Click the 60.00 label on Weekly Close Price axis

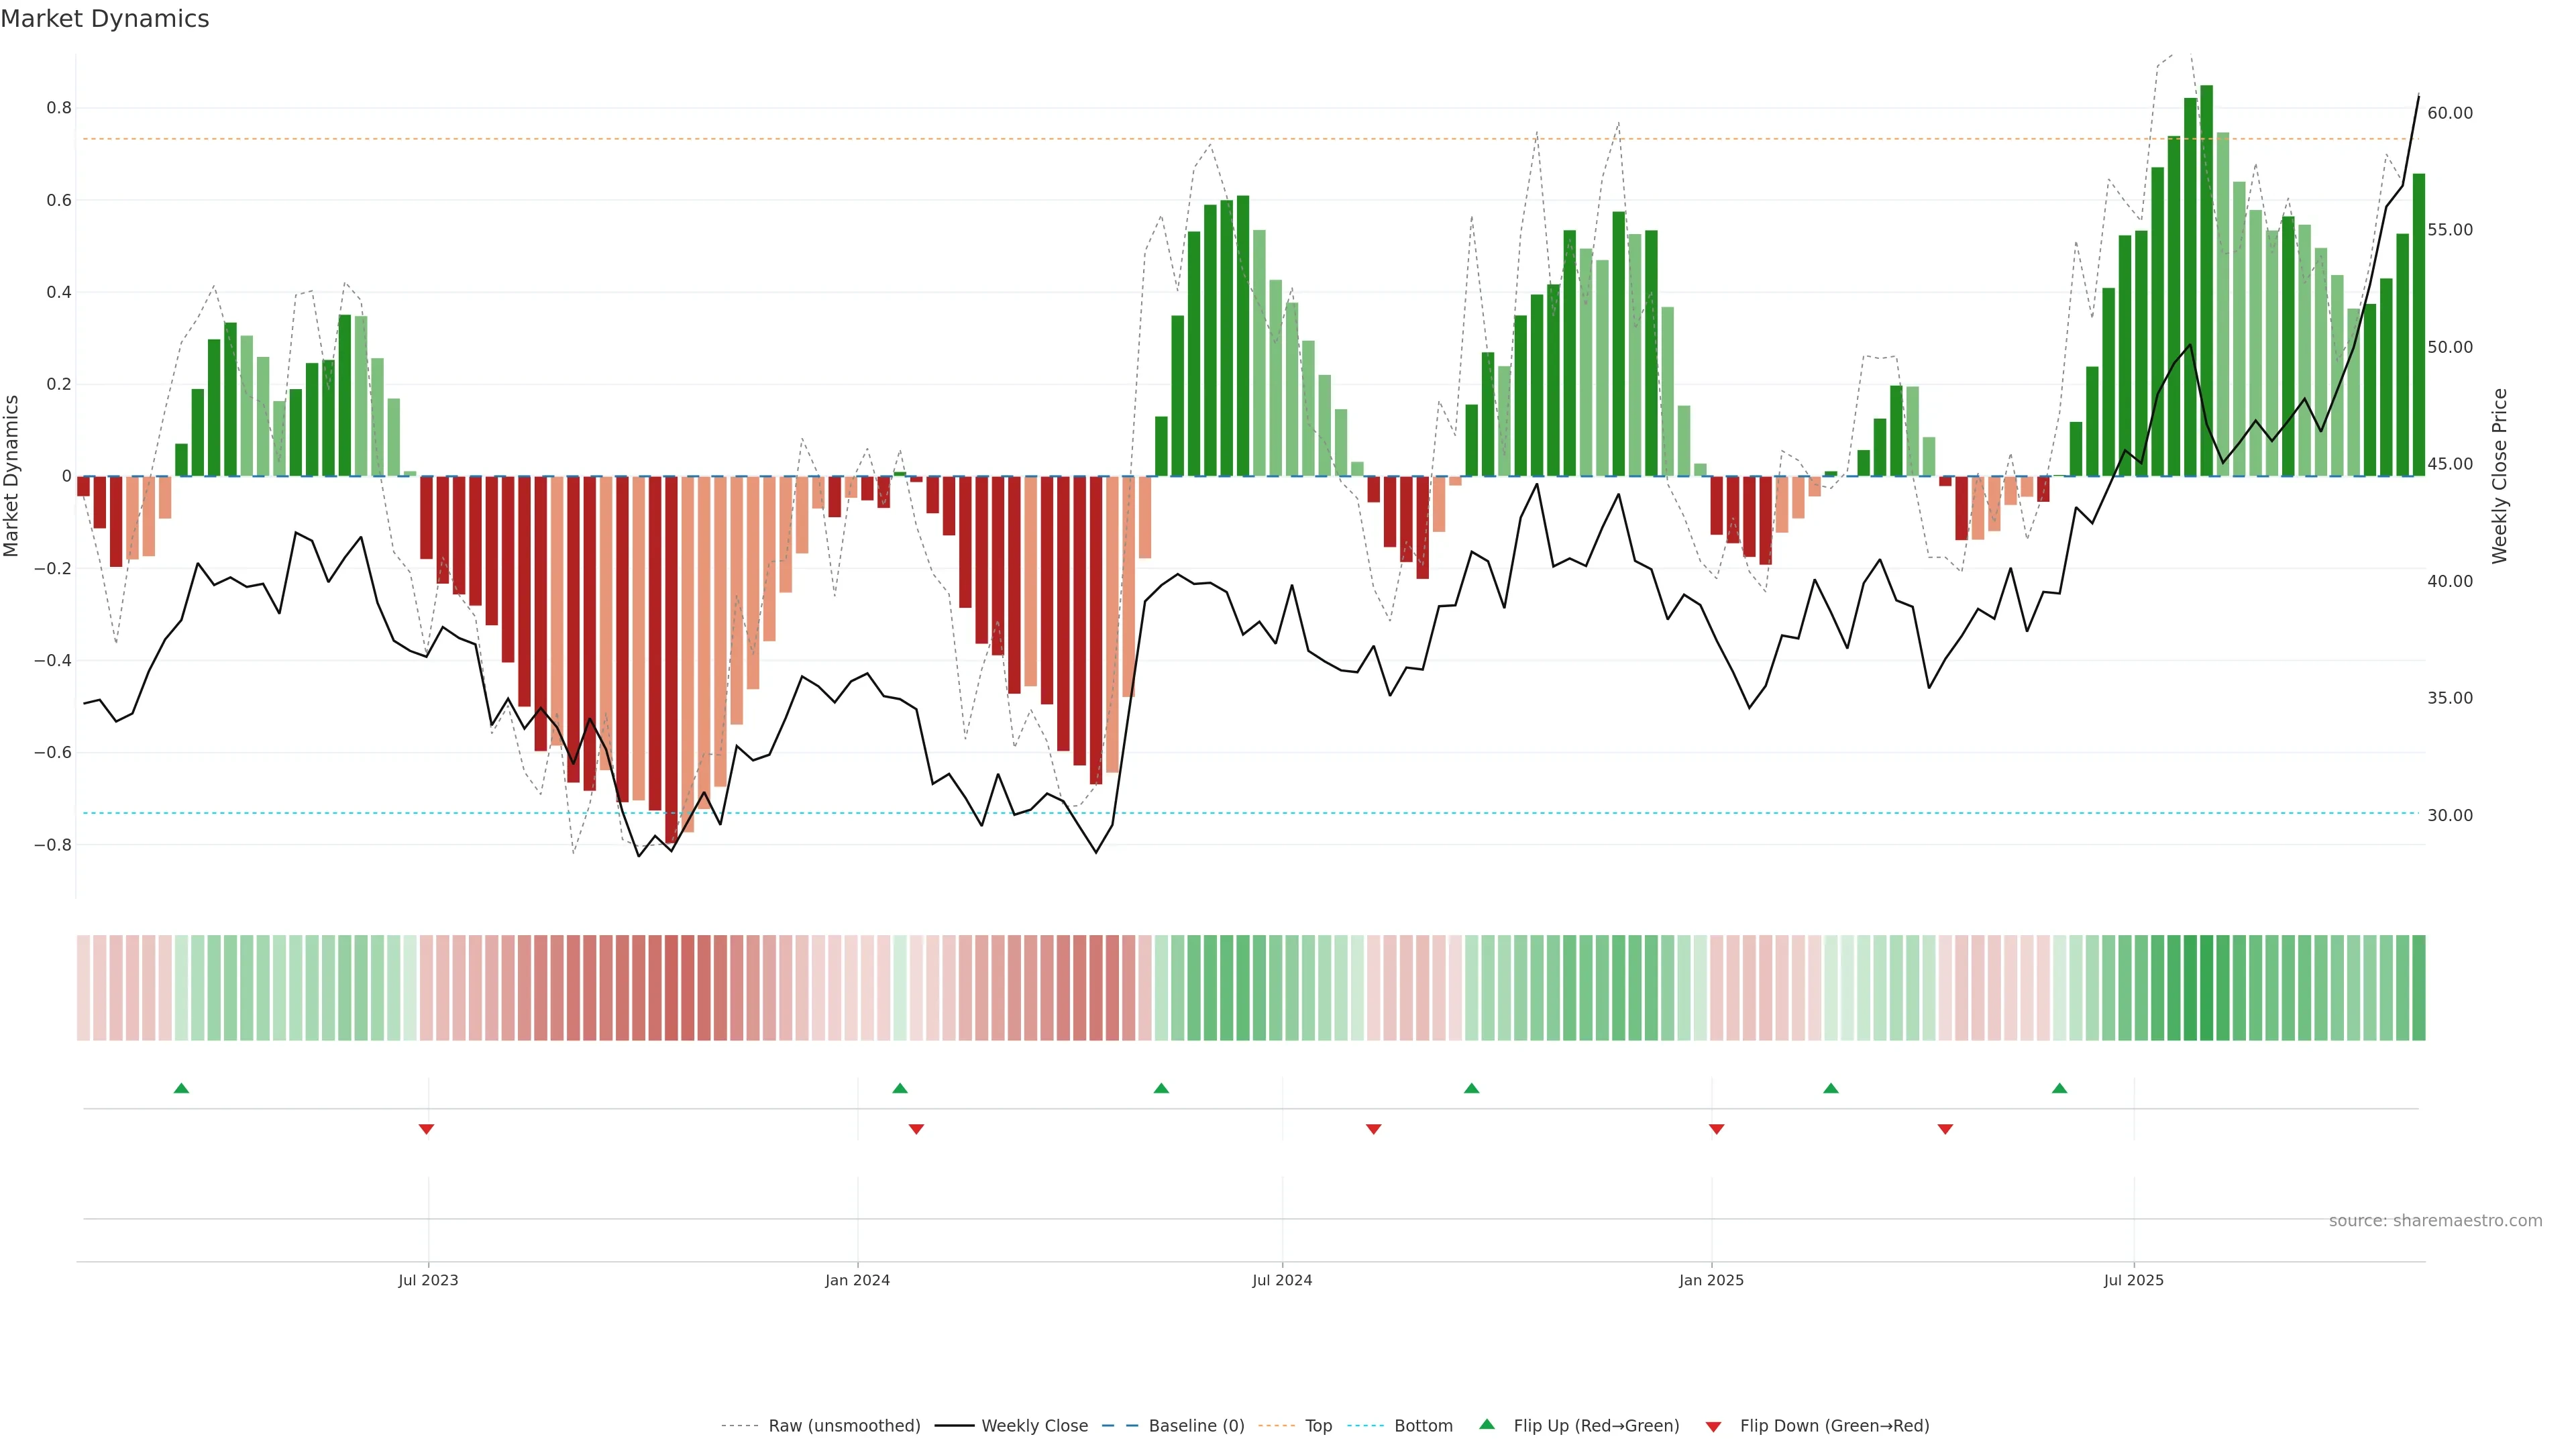pos(2449,113)
